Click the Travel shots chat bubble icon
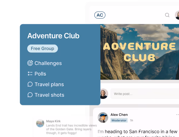The height and width of the screenshot is (137, 179). click(x=30, y=95)
